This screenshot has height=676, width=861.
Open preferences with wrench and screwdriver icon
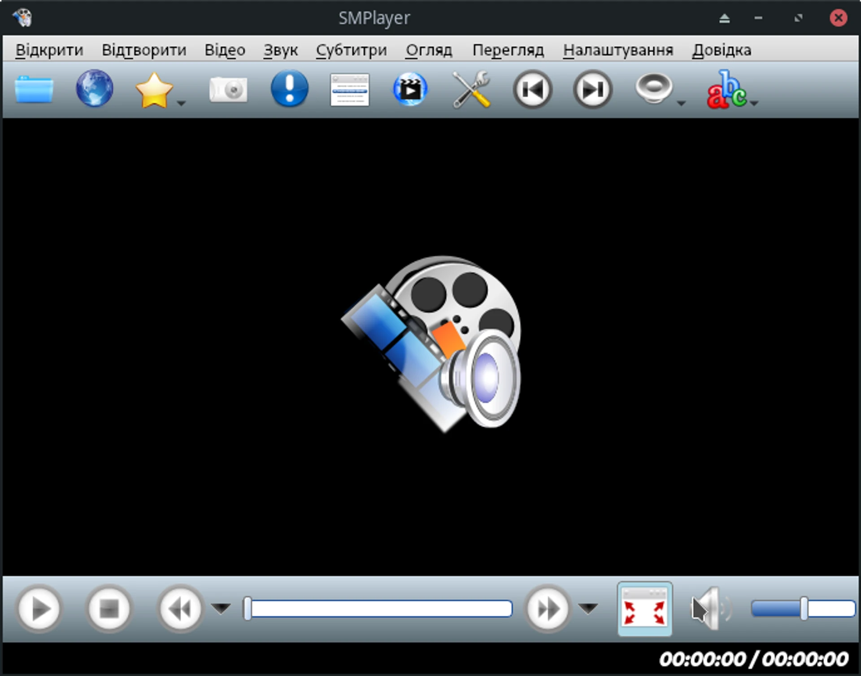[x=471, y=89]
